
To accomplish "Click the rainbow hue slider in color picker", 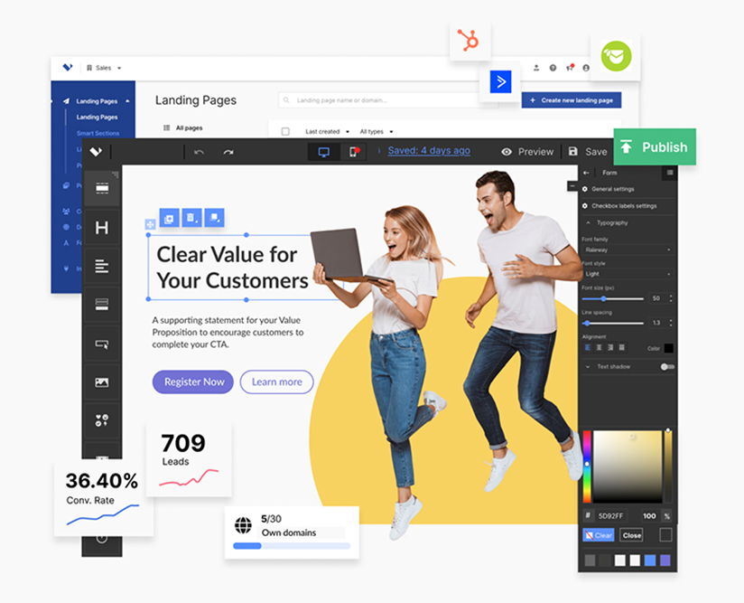I will click(587, 466).
